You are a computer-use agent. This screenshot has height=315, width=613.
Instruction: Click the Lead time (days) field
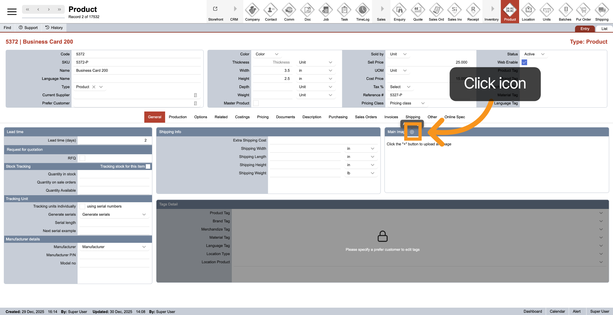114,140
